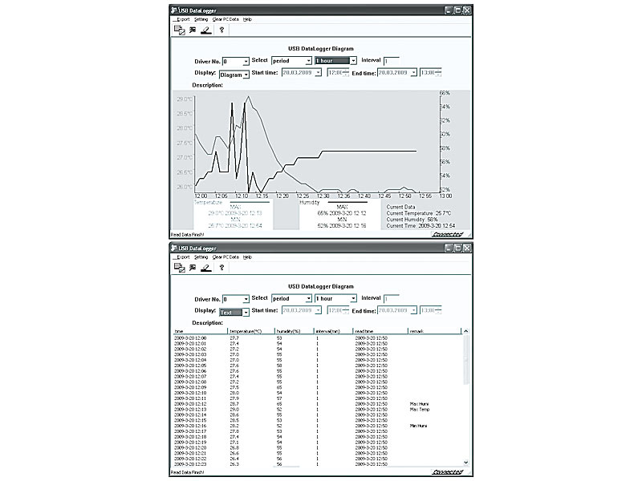Click the export data icon in the diagram window toolbar
The image size is (642, 481).
click(180, 30)
